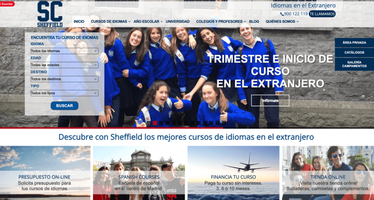The width and height of the screenshot is (374, 200).
Task: Open the Todas las edades dropdown
Action: 64,65
